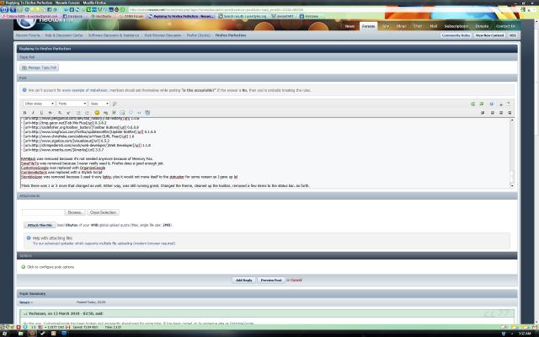Viewport: 539px width, 337px height.
Task: Click the editor scrollbar down arrow
Action: (512, 186)
